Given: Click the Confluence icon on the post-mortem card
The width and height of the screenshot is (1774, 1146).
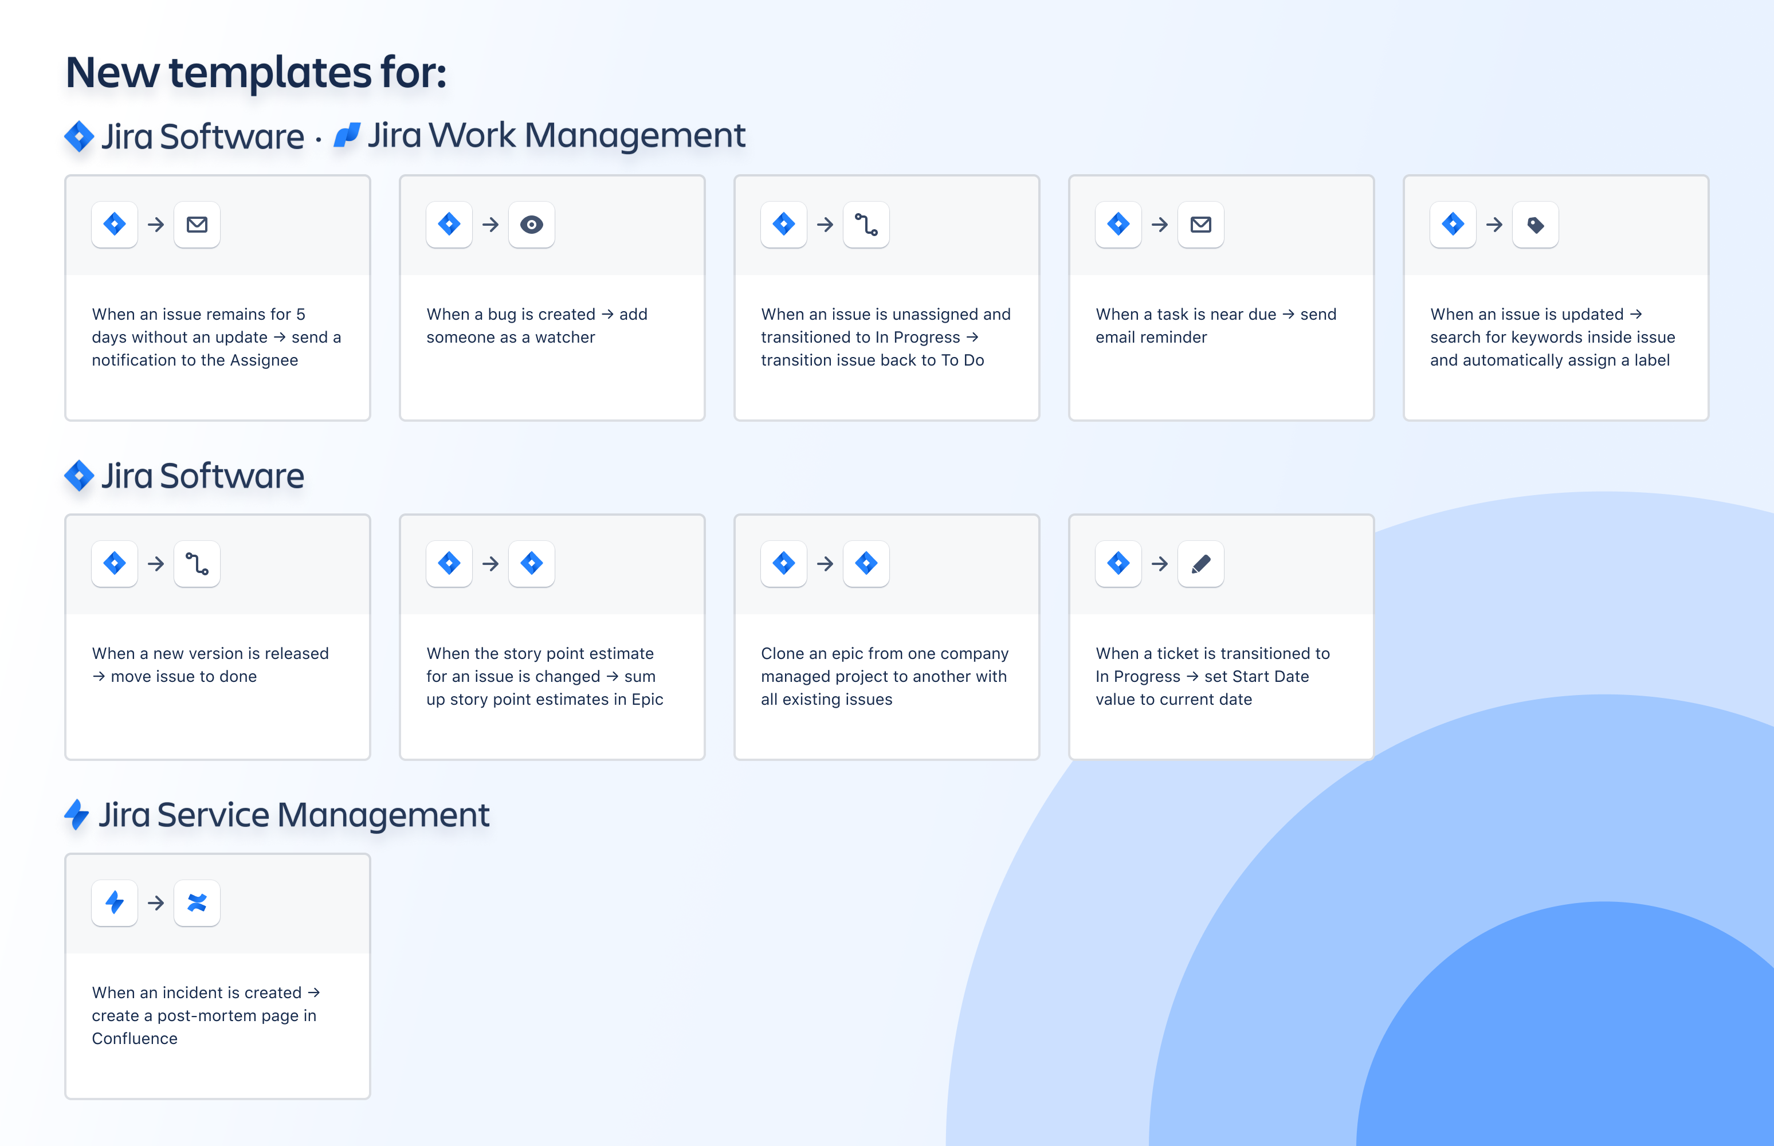Looking at the screenshot, I should 197,902.
